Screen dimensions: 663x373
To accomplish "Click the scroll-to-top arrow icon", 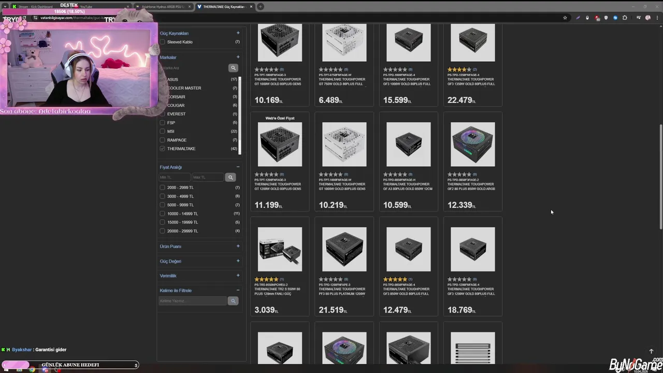I will [x=652, y=351].
